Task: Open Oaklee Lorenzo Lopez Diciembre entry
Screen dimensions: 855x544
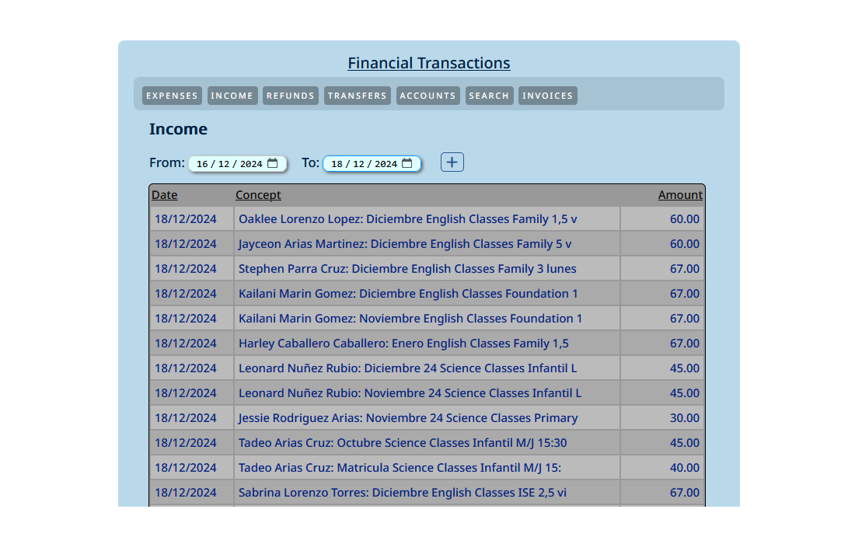Action: pyautogui.click(x=408, y=219)
